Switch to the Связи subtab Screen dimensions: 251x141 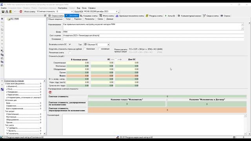click(x=100, y=19)
